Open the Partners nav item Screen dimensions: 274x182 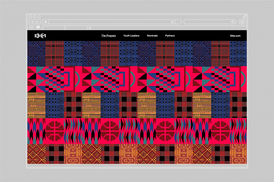(170, 35)
